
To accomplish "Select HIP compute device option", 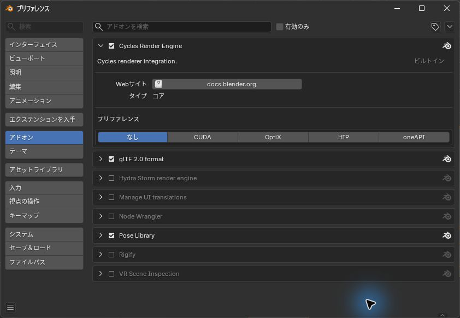I will pos(343,137).
